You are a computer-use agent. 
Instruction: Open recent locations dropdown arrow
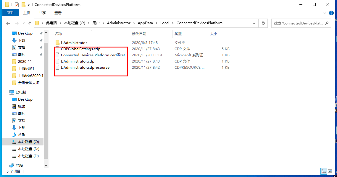pyautogui.click(x=24, y=23)
